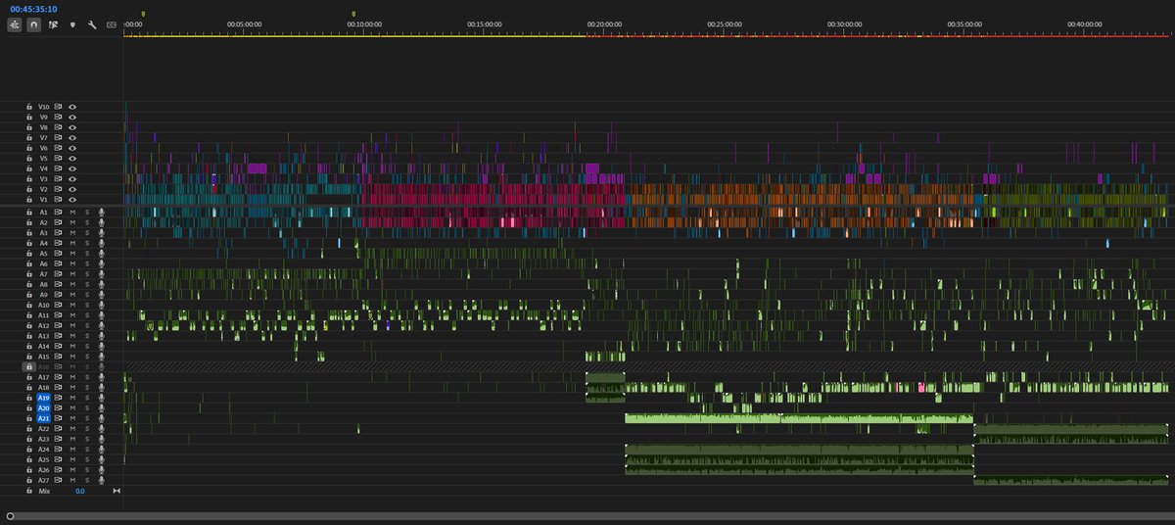Hide track V10 using eye icon
This screenshot has width=1175, height=525.
72,107
